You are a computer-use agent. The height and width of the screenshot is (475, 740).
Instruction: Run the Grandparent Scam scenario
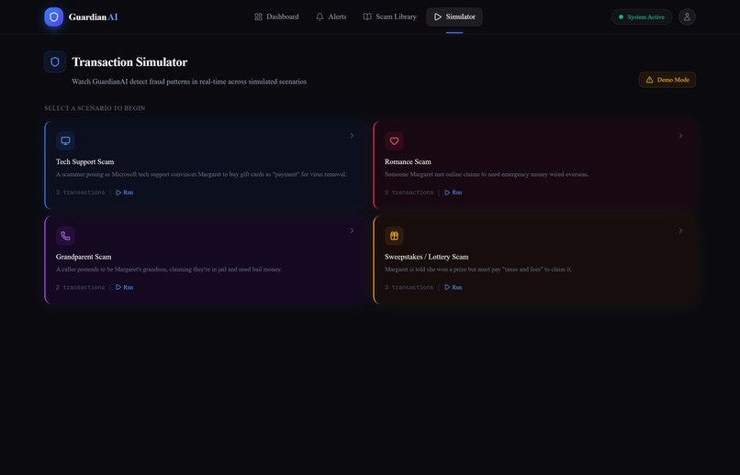point(125,287)
